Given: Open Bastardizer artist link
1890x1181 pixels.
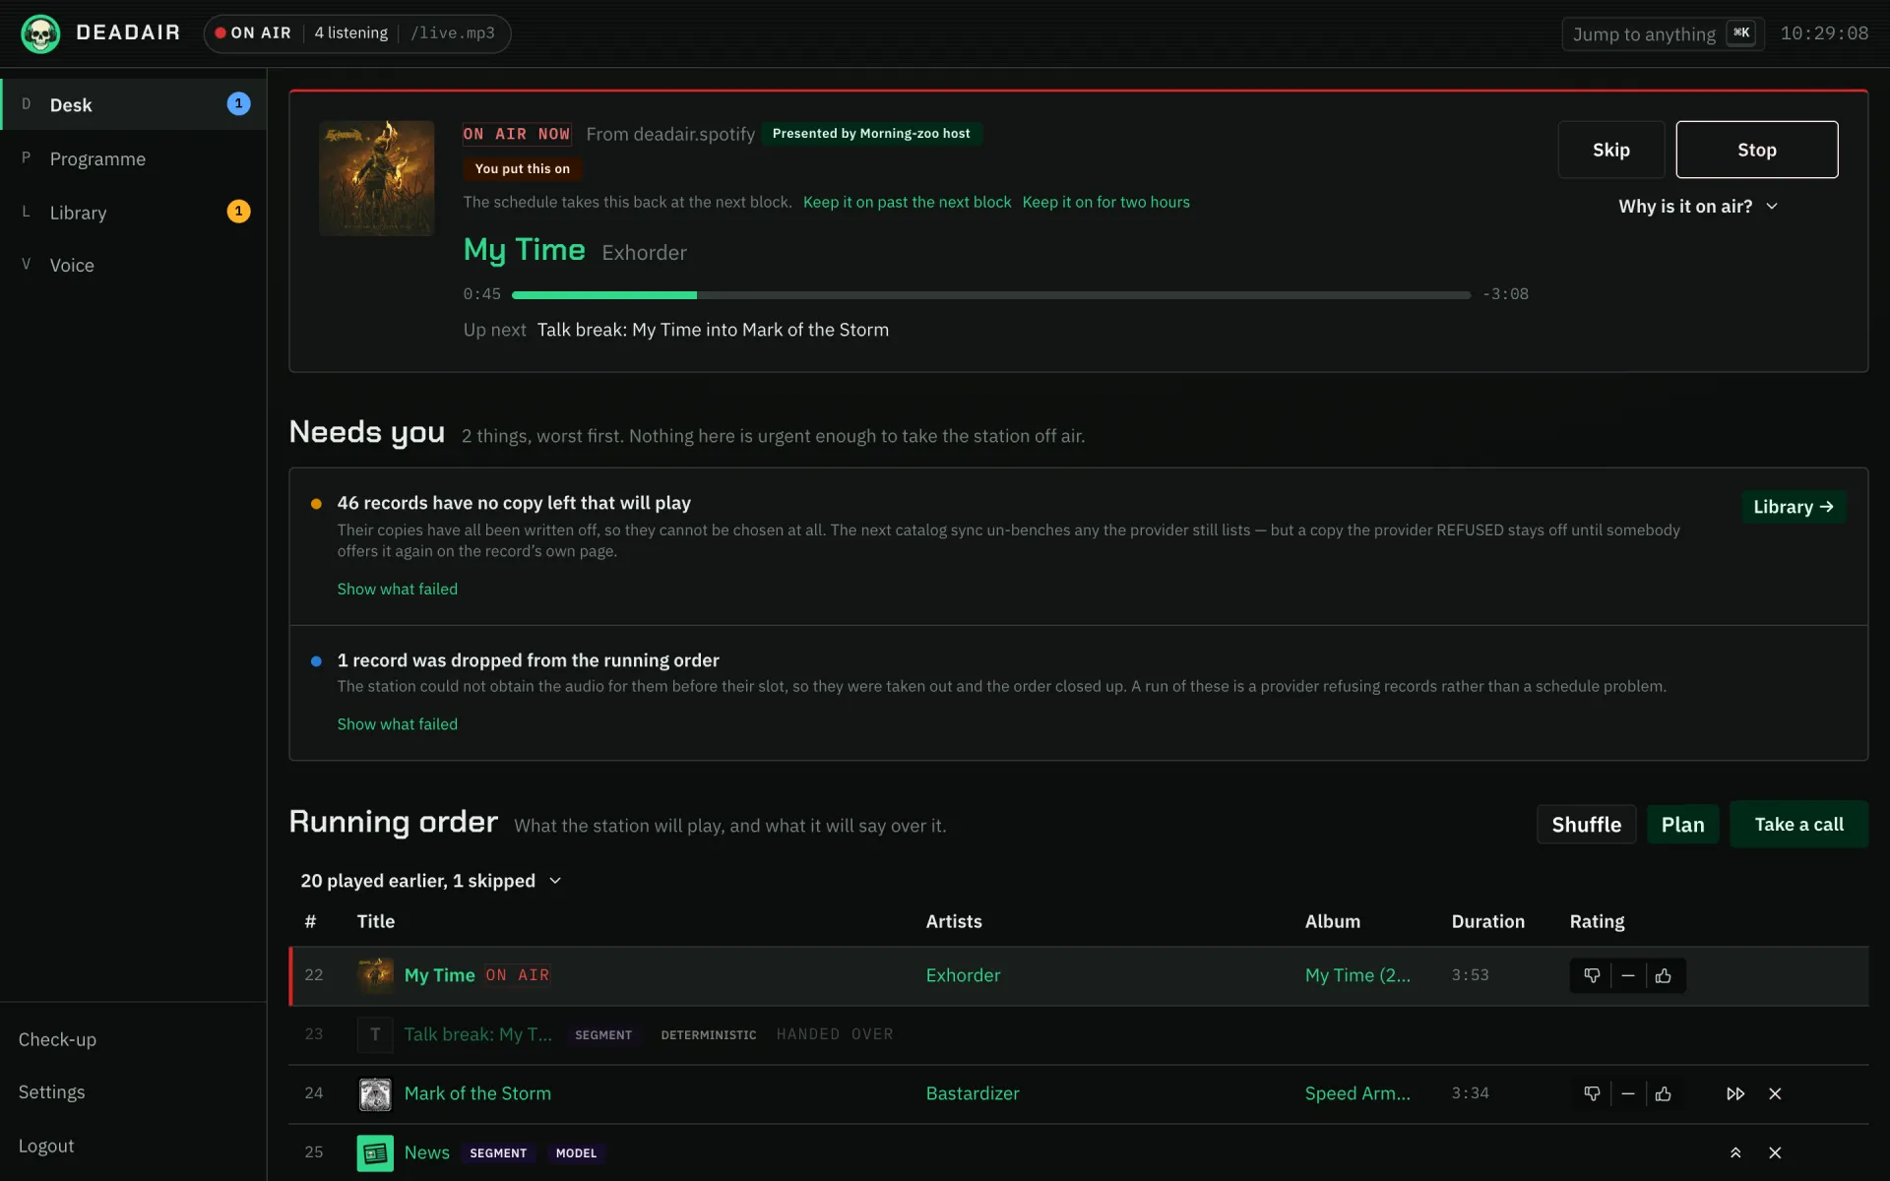Looking at the screenshot, I should pyautogui.click(x=973, y=1093).
